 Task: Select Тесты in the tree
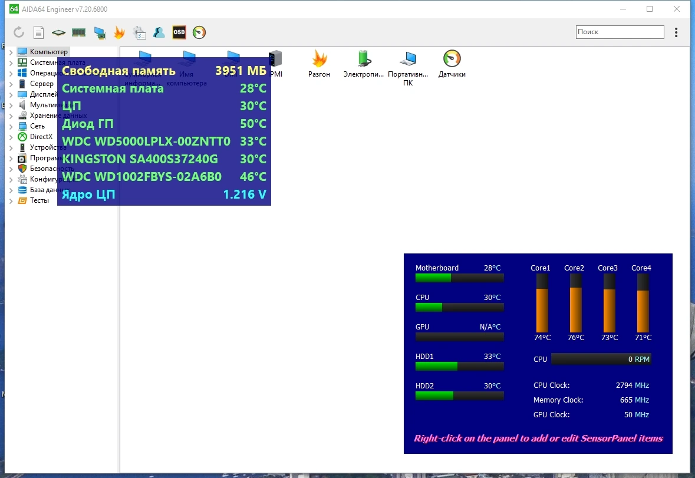click(x=39, y=200)
